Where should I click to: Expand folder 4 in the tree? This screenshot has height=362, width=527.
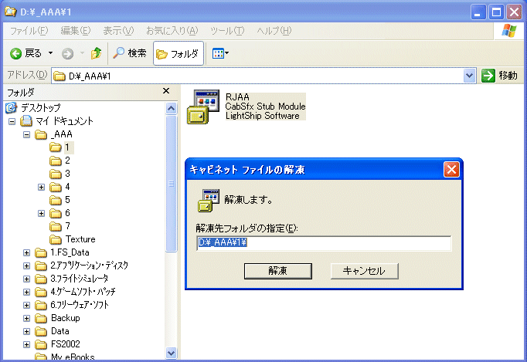pyautogui.click(x=41, y=187)
